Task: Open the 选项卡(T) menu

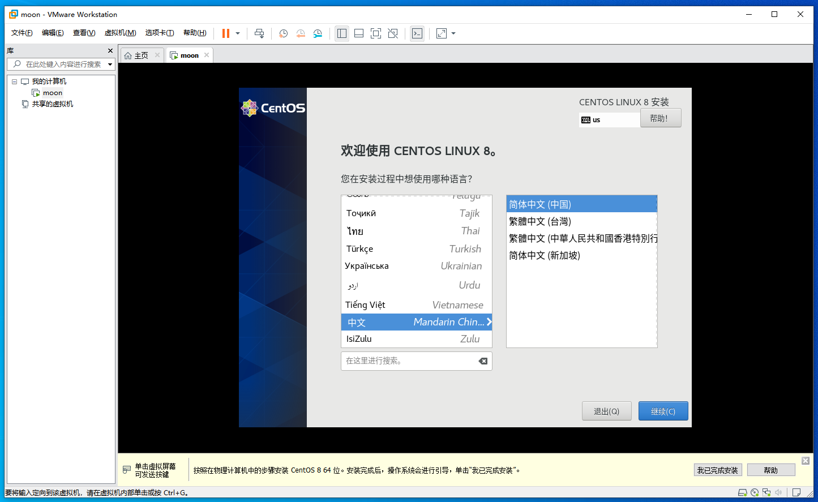Action: (x=160, y=33)
